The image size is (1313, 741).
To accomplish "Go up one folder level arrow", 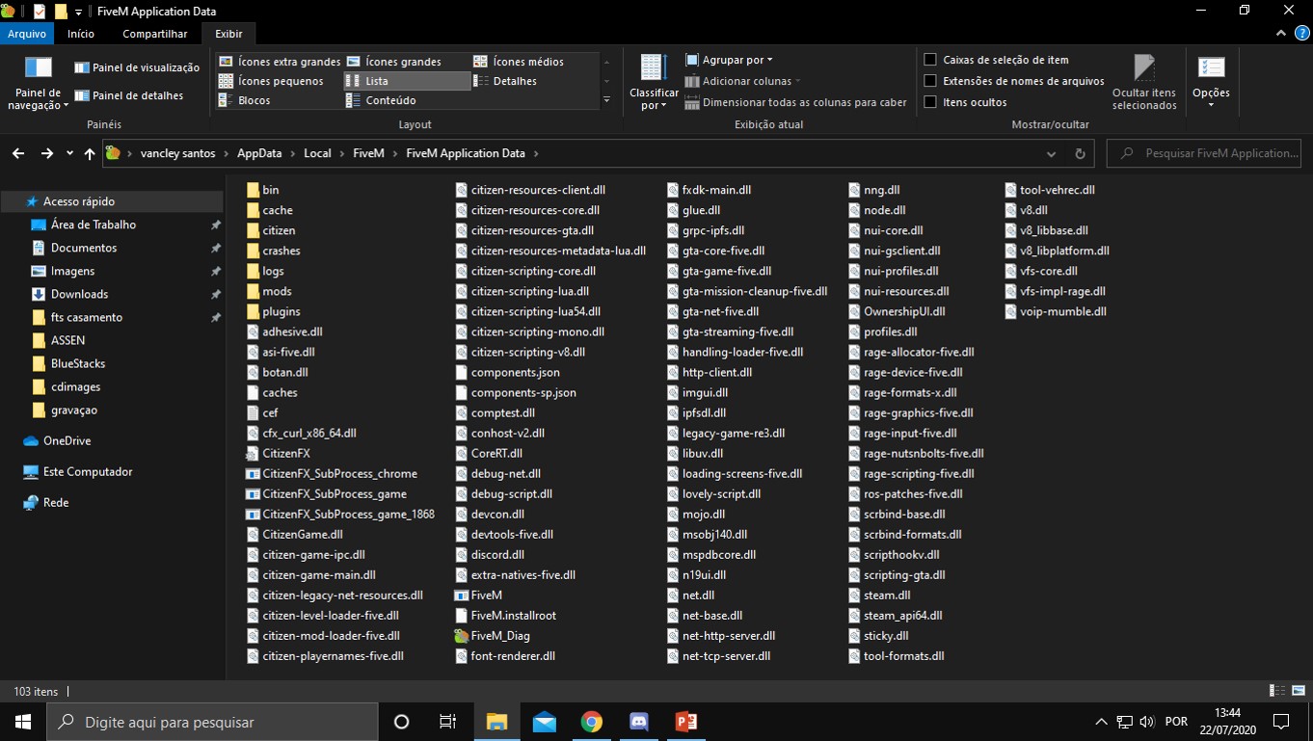I will point(90,153).
